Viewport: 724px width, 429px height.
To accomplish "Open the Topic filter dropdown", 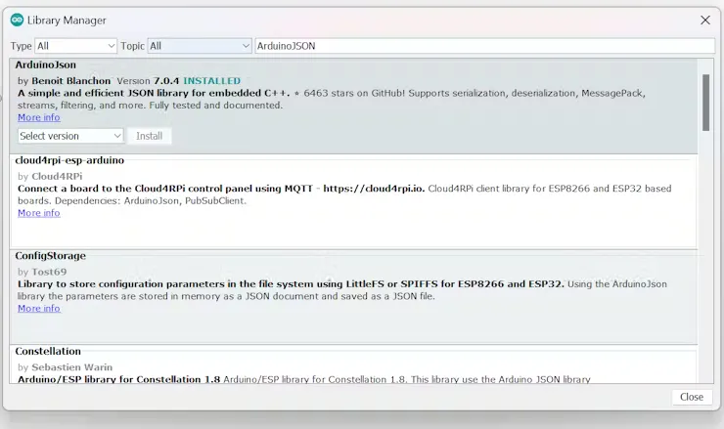I will click(x=200, y=46).
